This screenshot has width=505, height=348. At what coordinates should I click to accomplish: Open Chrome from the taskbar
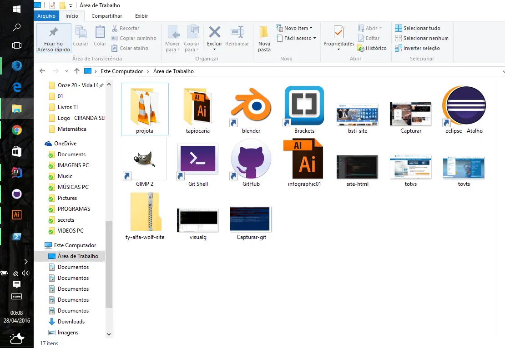pyautogui.click(x=17, y=130)
